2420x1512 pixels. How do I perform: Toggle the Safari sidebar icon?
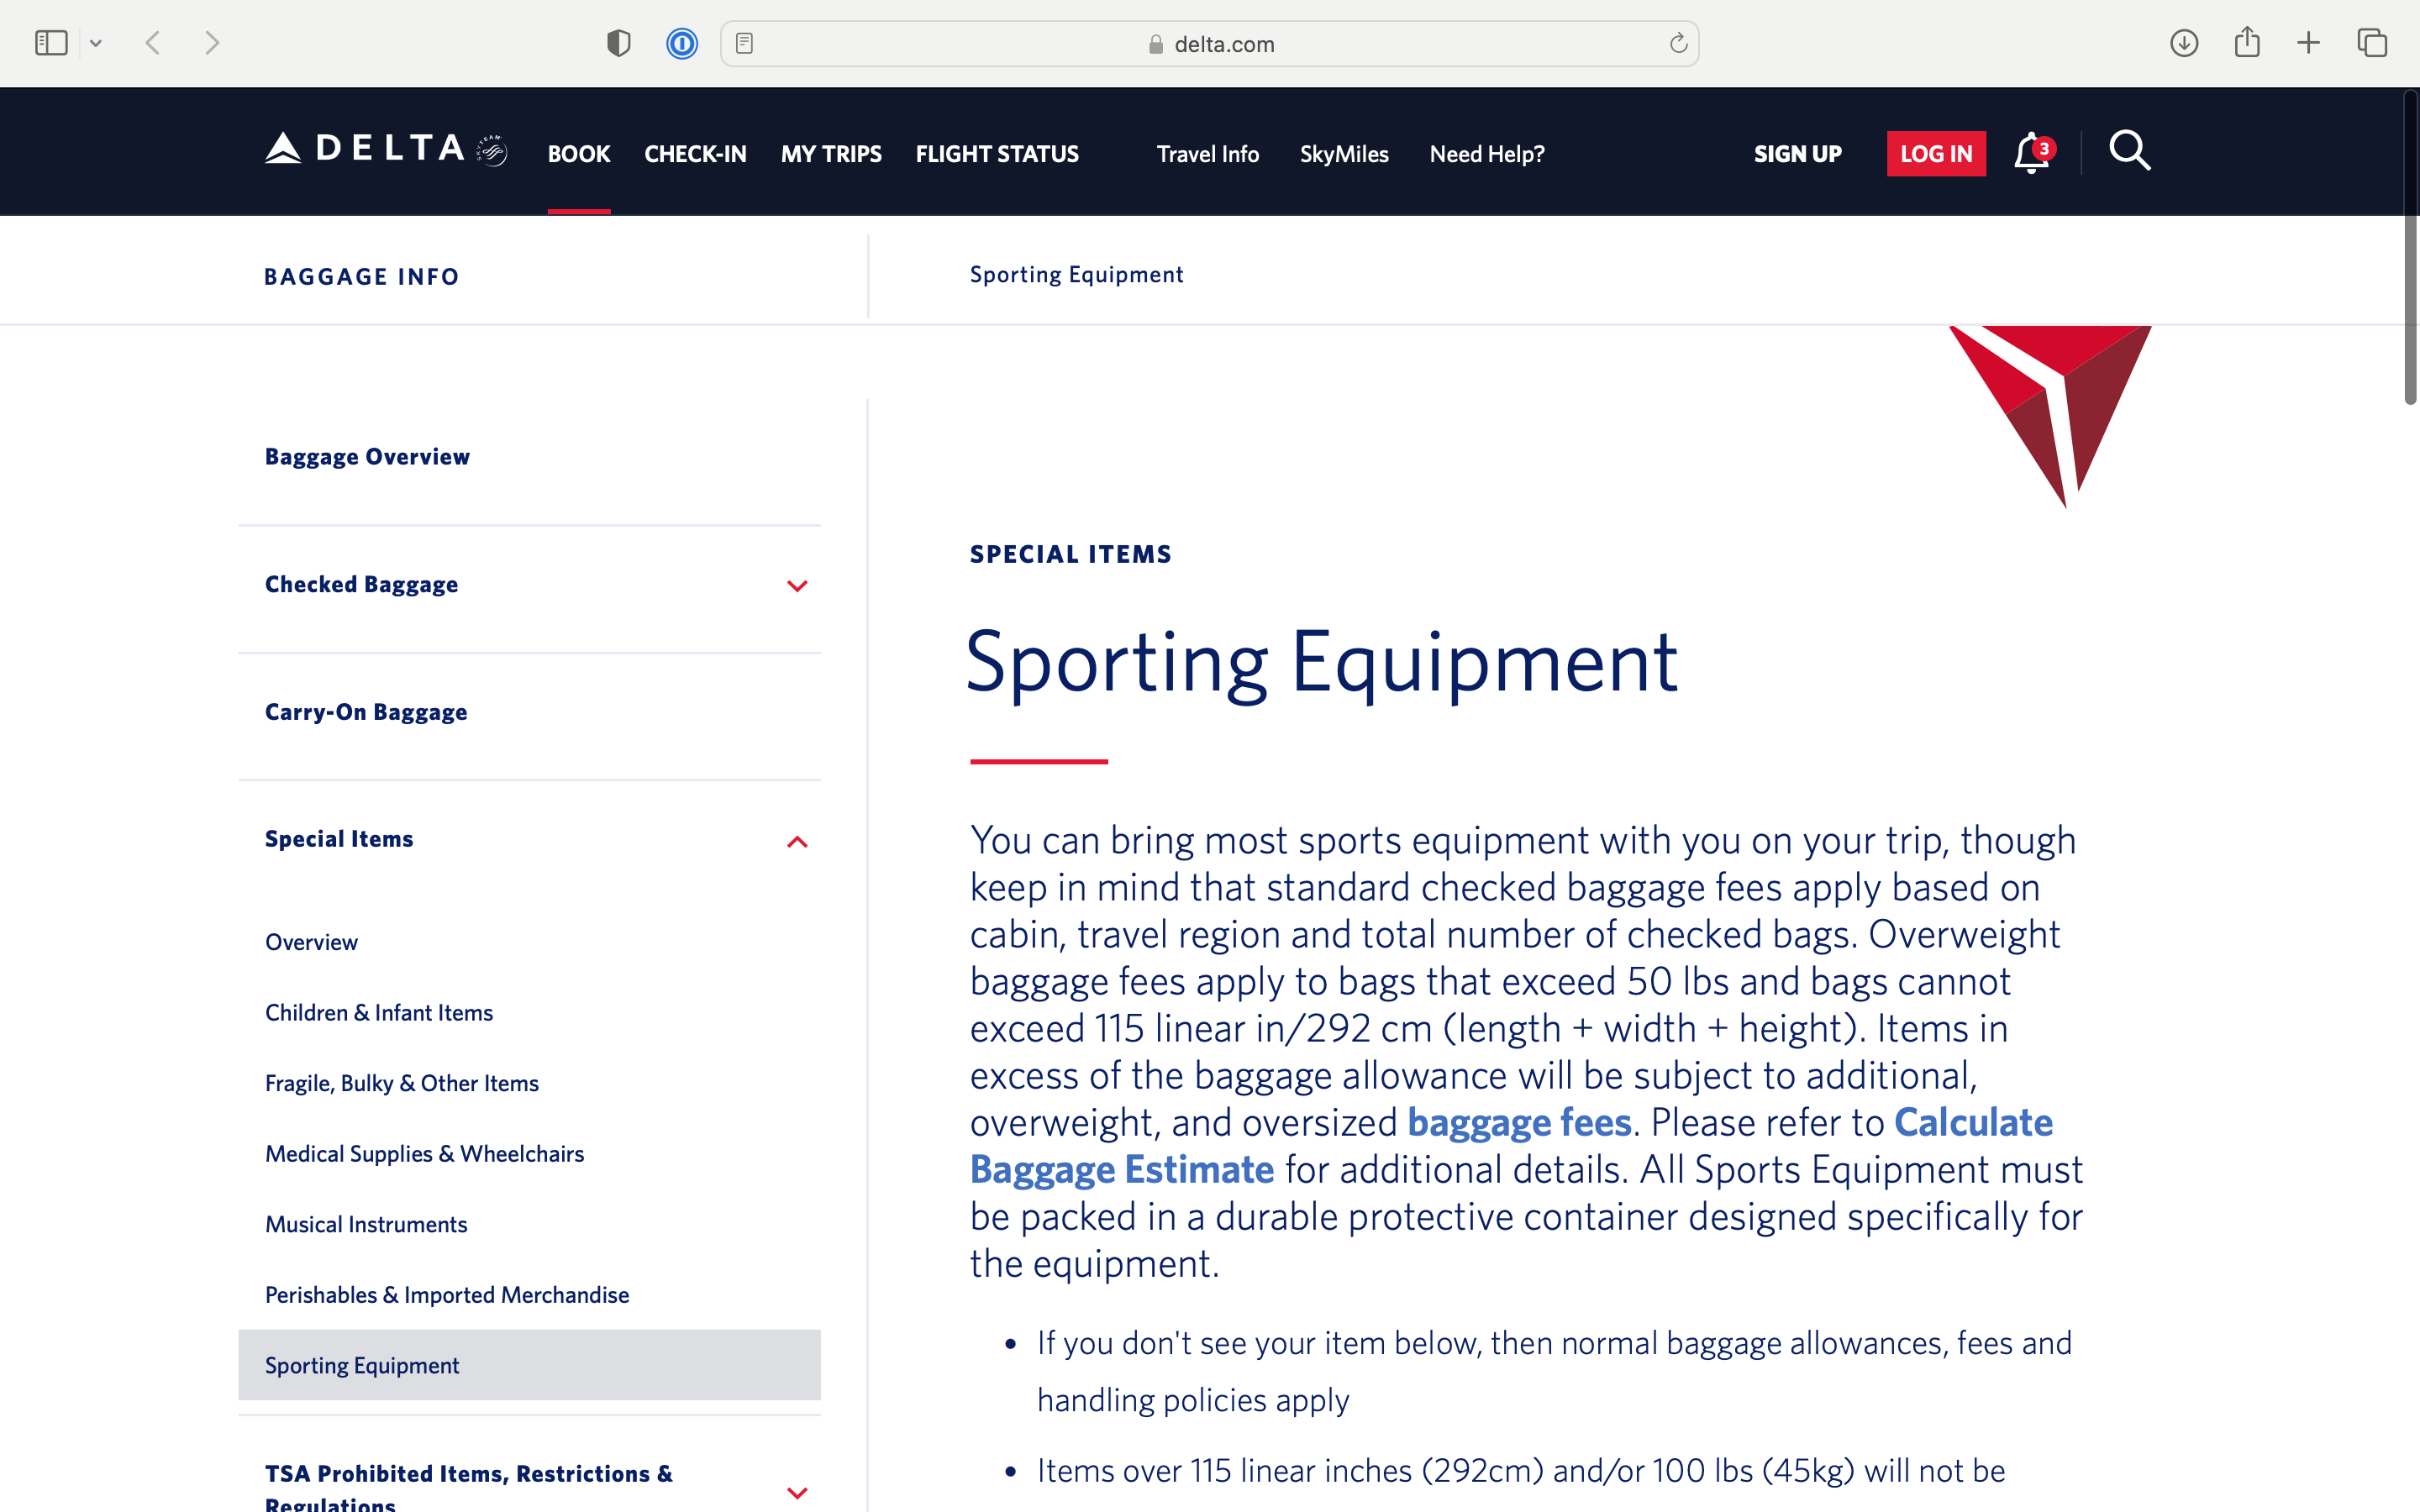click(x=51, y=43)
